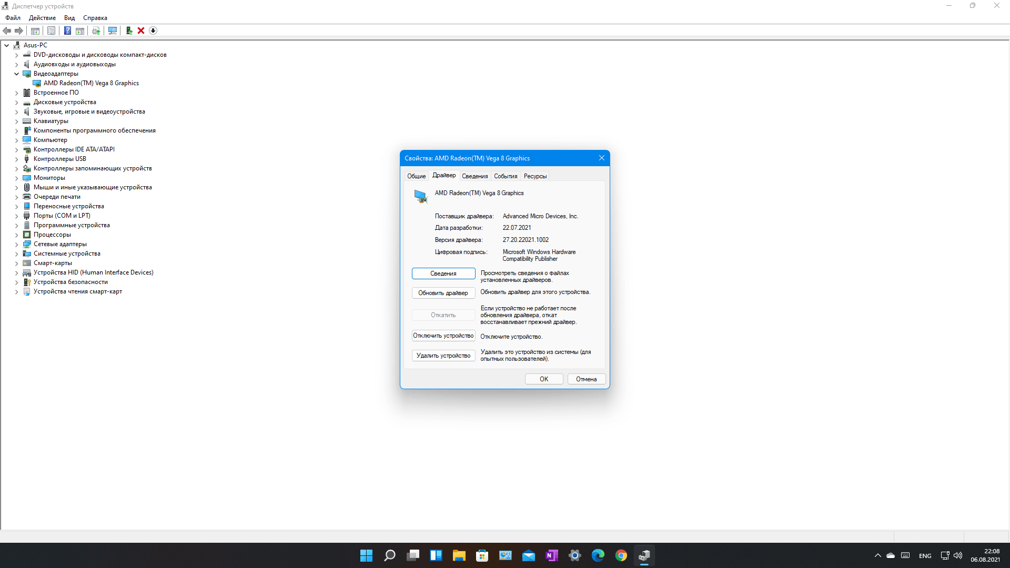
Task: Switch to the Сведения tab
Action: 475,176
